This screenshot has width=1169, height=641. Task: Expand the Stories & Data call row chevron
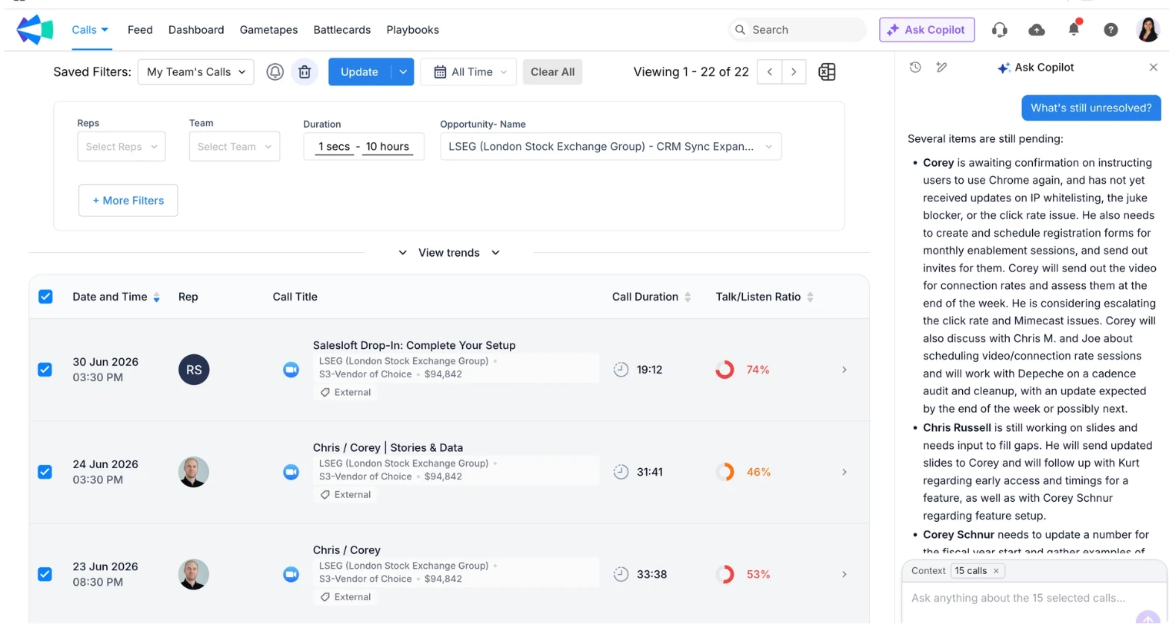[x=844, y=472]
